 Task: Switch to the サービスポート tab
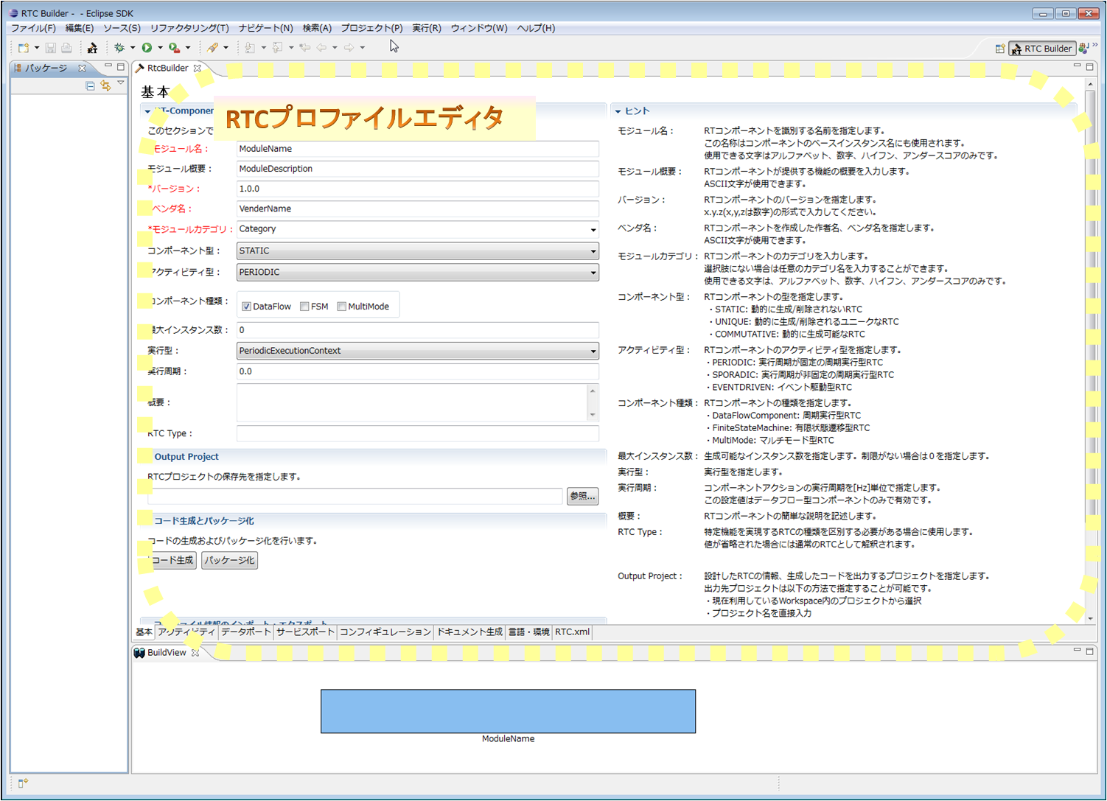(x=305, y=632)
